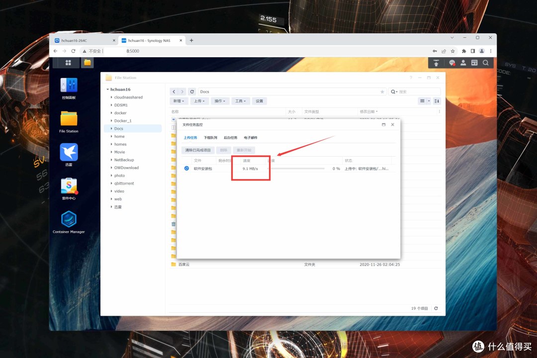
Task: Open the Container Manager desktop icon
Action: coord(69,219)
